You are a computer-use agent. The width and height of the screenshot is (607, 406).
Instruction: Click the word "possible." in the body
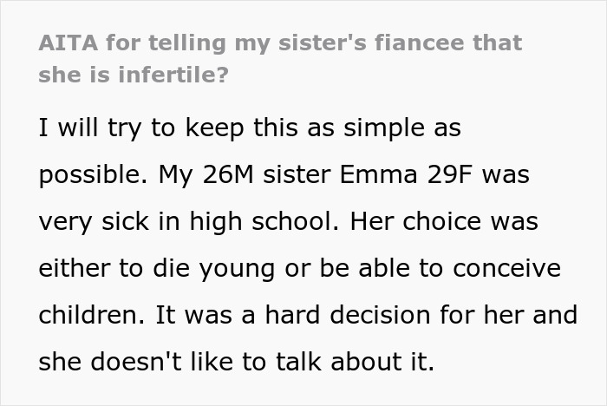87,174
